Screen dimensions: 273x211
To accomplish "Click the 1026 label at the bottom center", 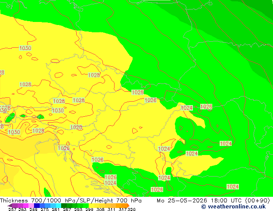I will (x=157, y=189).
